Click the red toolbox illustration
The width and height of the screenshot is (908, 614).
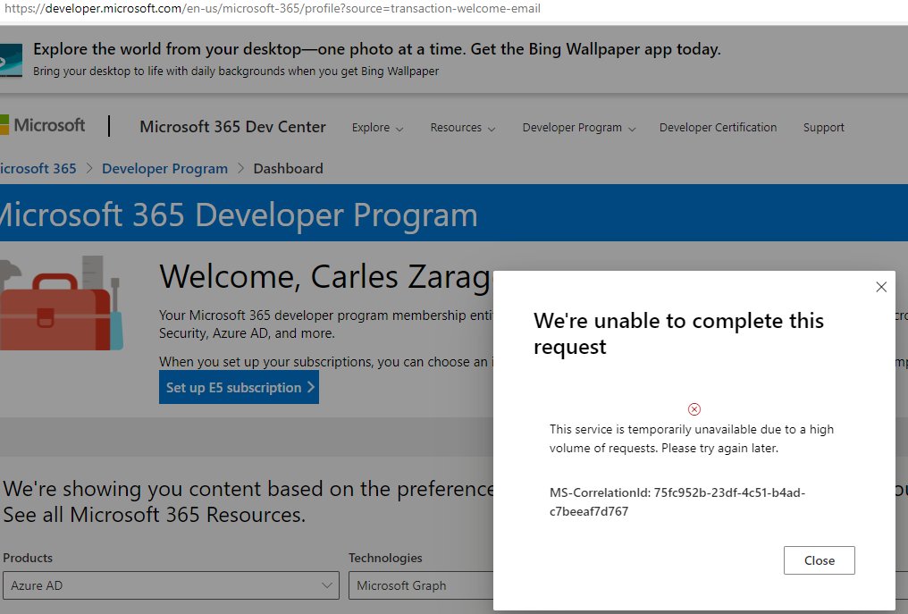point(61,304)
